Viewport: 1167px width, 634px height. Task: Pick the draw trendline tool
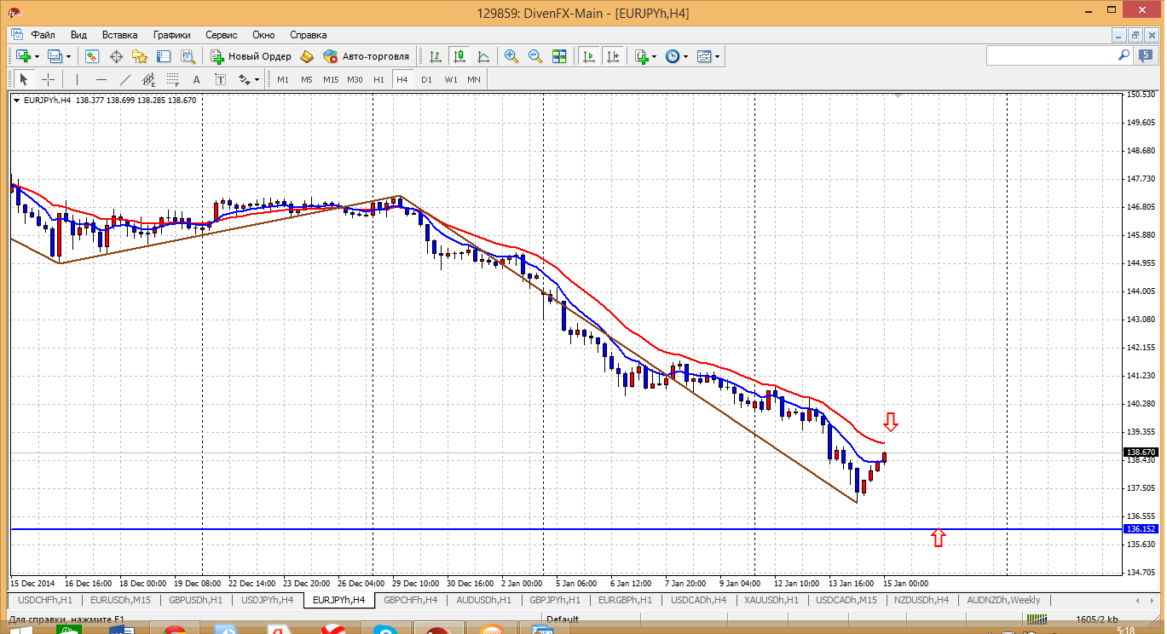click(x=125, y=79)
